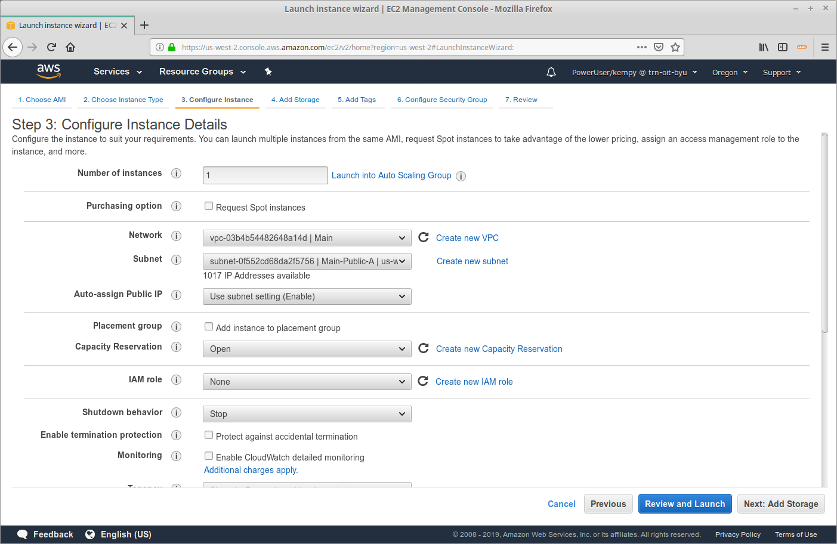
Task: Go to step 2 Choose Instance Type
Action: (123, 100)
